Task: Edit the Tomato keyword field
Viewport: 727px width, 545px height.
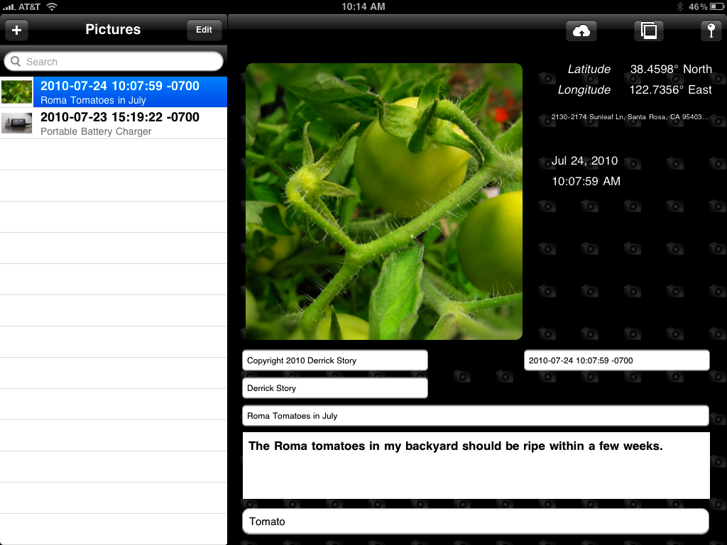Action: coord(475,522)
